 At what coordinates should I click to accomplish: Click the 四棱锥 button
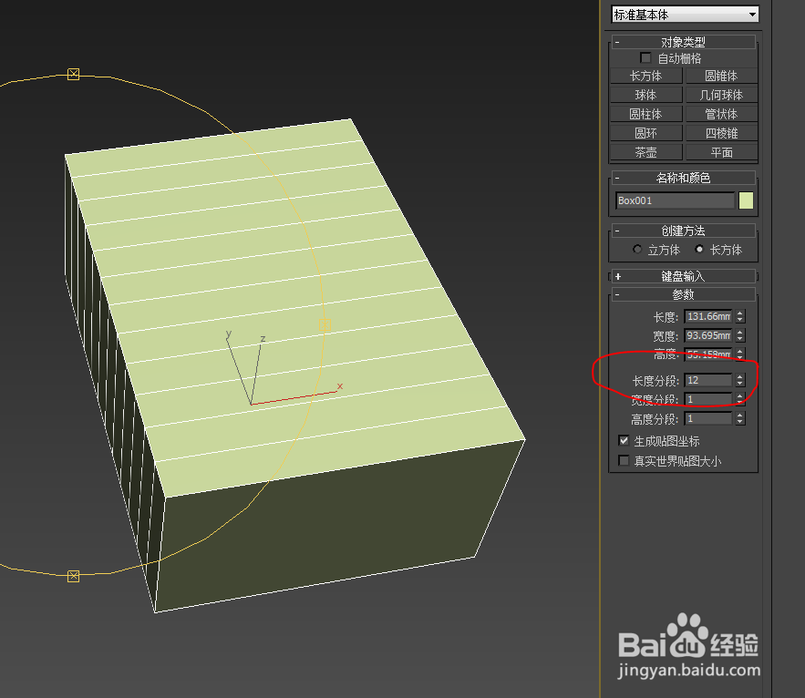click(x=721, y=133)
